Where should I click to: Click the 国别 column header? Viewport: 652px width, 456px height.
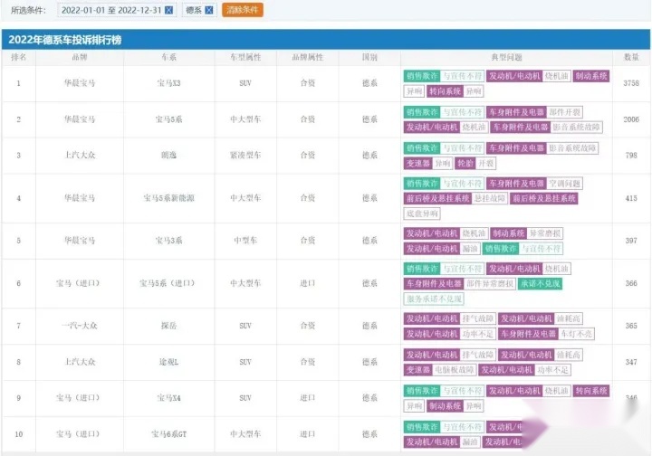pos(369,57)
